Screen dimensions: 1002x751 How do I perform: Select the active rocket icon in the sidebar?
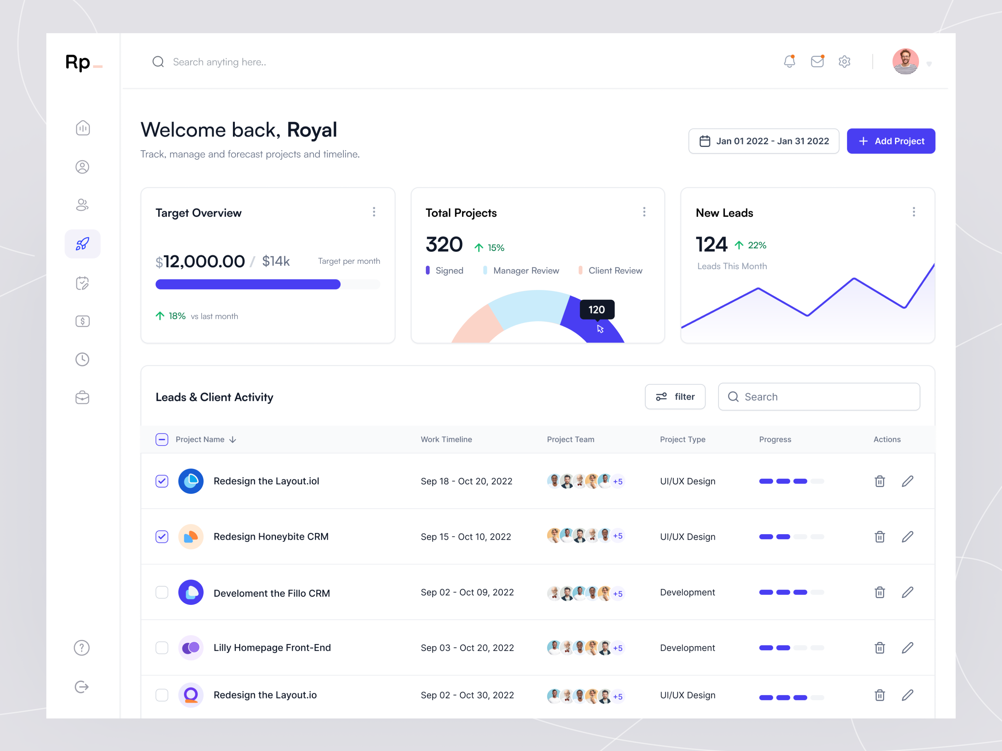click(82, 243)
